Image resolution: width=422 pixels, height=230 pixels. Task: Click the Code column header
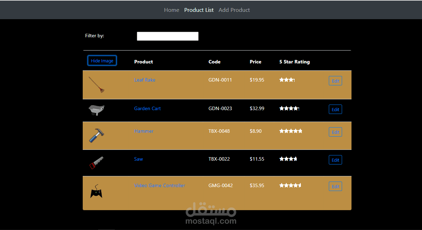[214, 62]
